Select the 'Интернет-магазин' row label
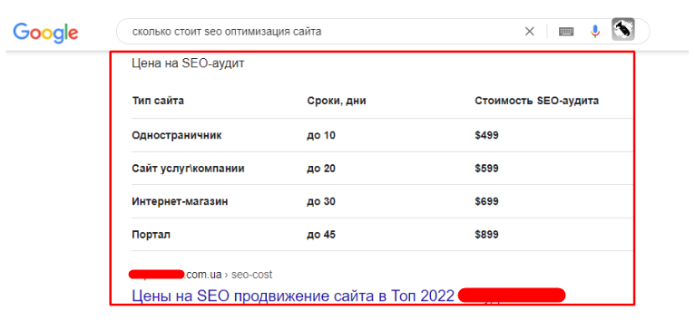 point(180,201)
